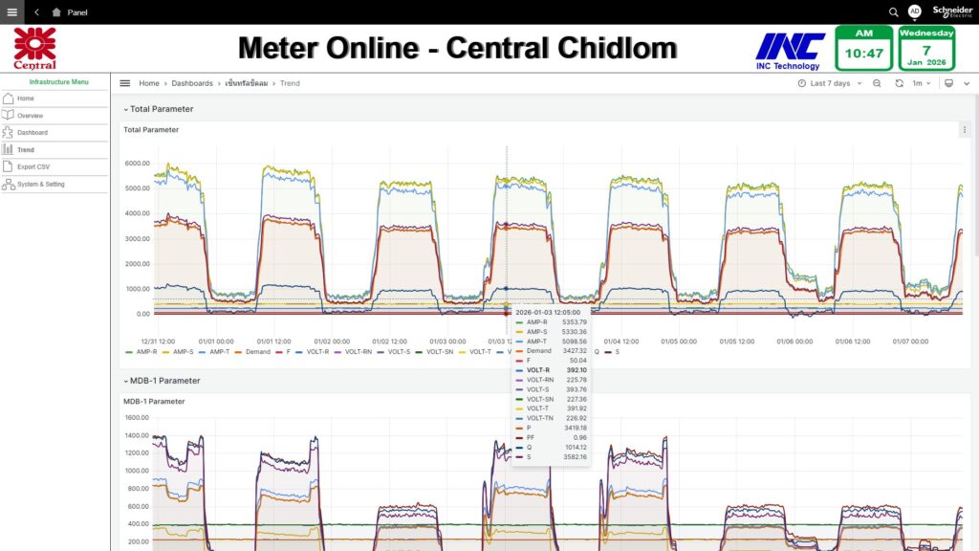Toggle S series in the legend

(618, 352)
